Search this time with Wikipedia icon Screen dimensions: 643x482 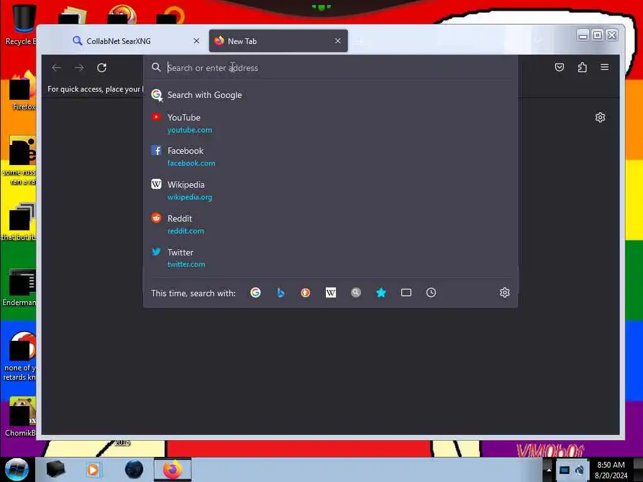[x=330, y=292]
